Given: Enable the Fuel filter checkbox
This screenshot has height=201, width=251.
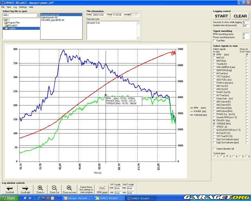Looking at the screenshot, I should tap(214, 40).
